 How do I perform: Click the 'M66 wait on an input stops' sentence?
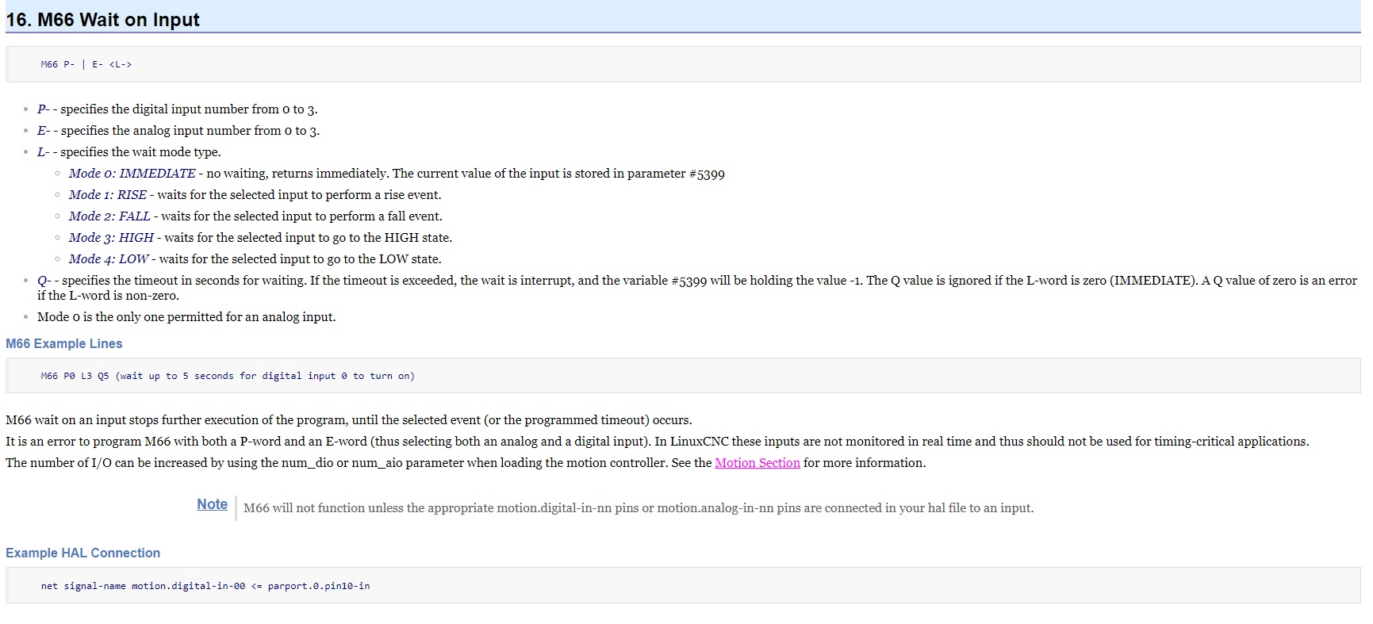(x=349, y=420)
